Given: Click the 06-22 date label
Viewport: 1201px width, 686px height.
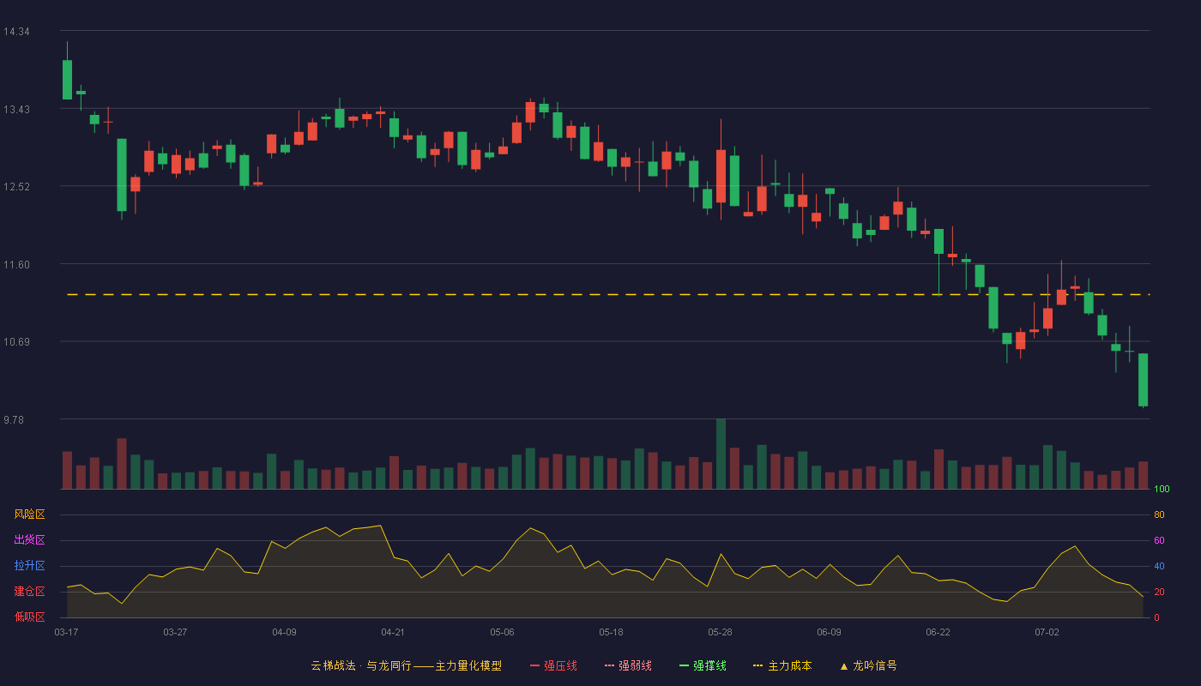Looking at the screenshot, I should click(x=938, y=632).
